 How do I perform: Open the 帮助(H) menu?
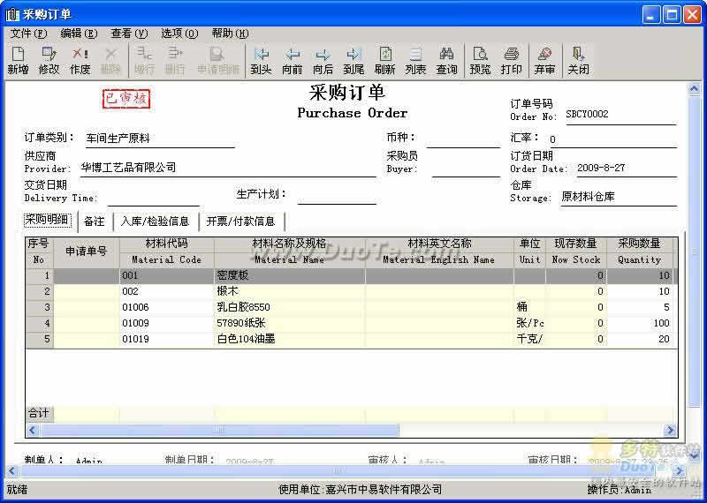click(x=230, y=34)
